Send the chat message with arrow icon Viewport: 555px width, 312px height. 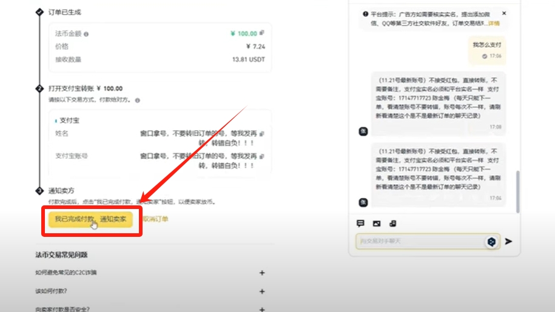[x=509, y=241]
